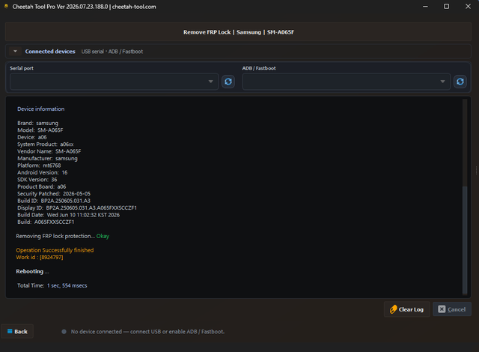The image size is (479, 352).
Task: Select the Security Patched date line
Action: [54, 193]
